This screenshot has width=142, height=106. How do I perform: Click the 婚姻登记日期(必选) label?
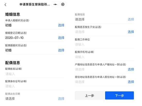[16, 33]
